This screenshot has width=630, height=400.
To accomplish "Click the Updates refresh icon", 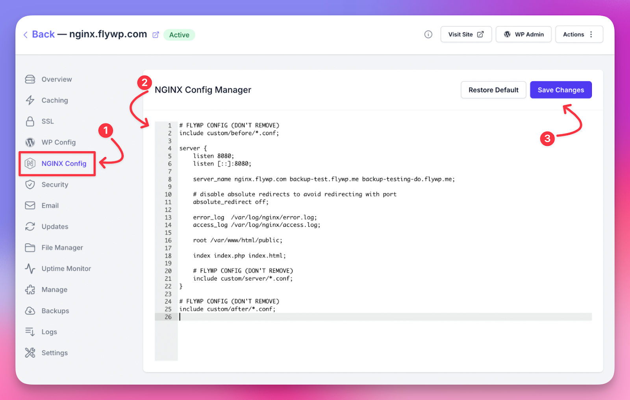I will tap(30, 226).
